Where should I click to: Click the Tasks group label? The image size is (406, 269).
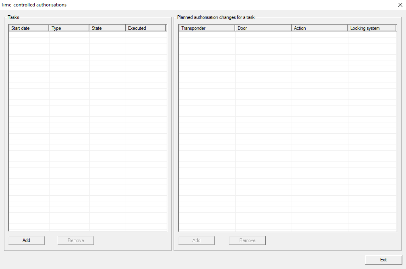13,17
